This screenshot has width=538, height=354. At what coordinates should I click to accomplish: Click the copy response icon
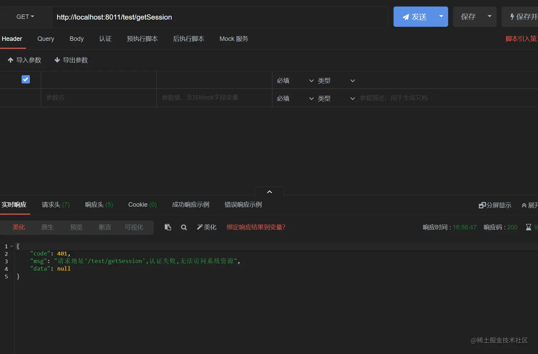click(168, 227)
